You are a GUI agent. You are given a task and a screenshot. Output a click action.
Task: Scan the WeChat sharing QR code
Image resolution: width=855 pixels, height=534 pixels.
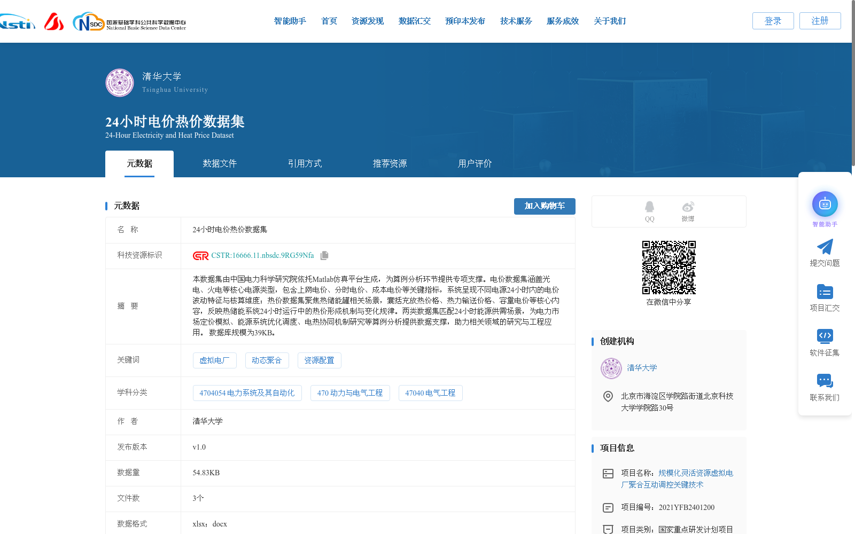click(x=669, y=268)
